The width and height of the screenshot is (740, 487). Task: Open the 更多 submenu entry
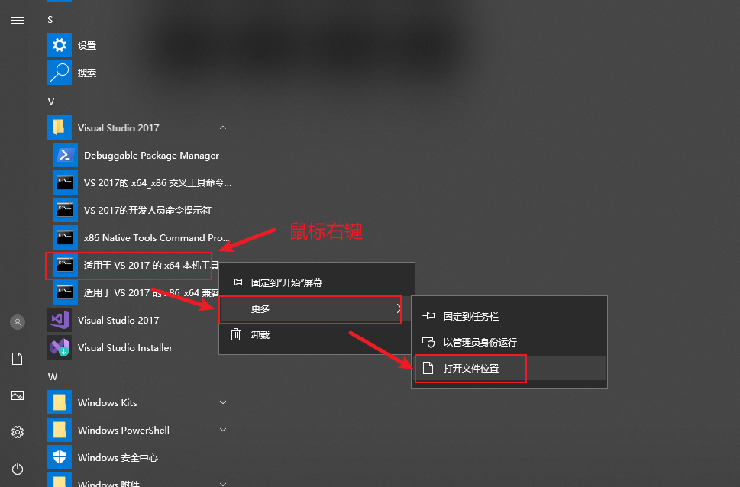coord(310,308)
